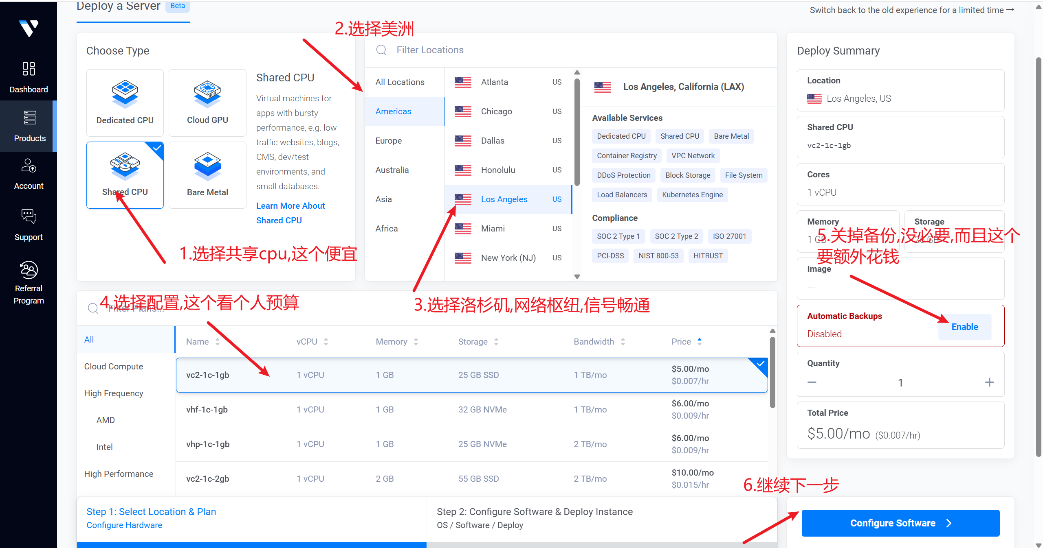Sort plans by Name column
1043x548 pixels.
pos(203,342)
